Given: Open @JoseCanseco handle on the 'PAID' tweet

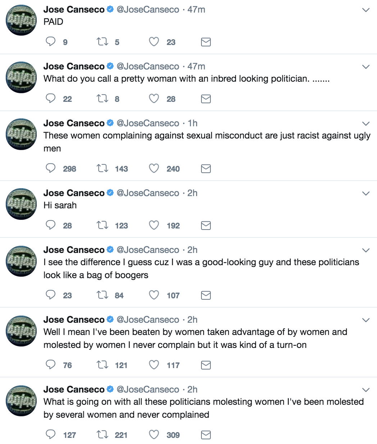Looking at the screenshot, I should click(148, 9).
